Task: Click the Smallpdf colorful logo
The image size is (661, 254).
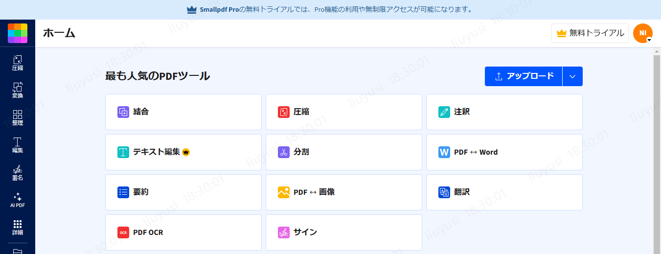Action: tap(18, 33)
